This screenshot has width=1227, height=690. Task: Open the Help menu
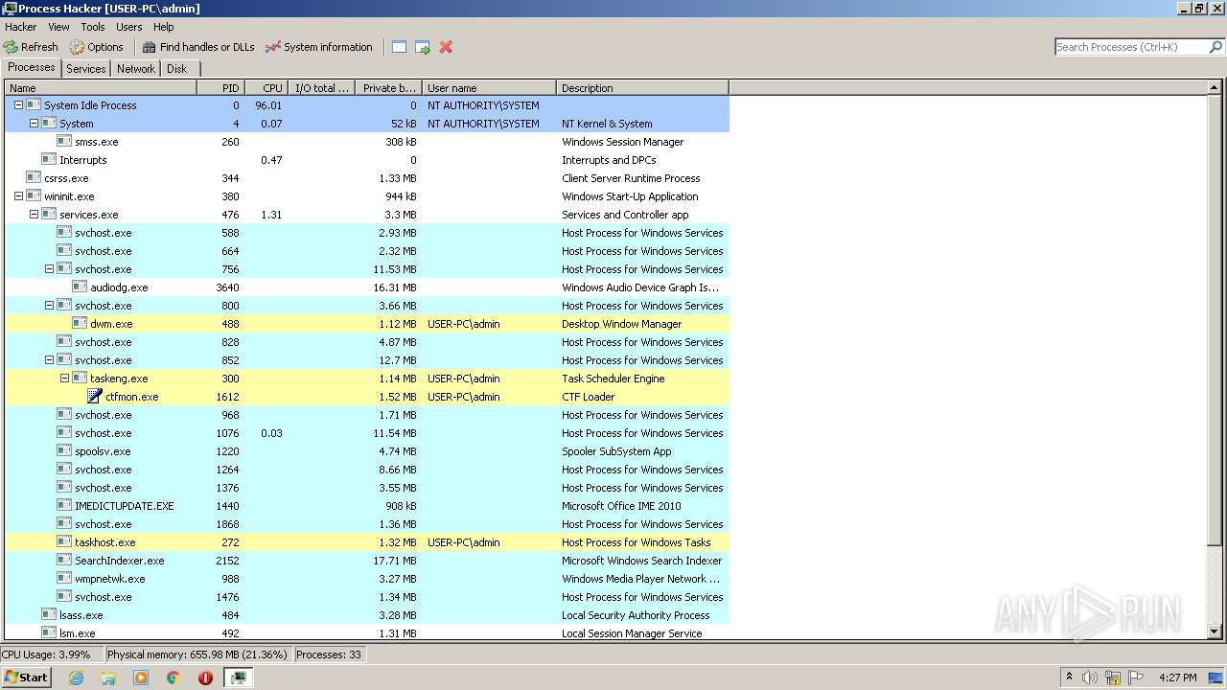(164, 27)
